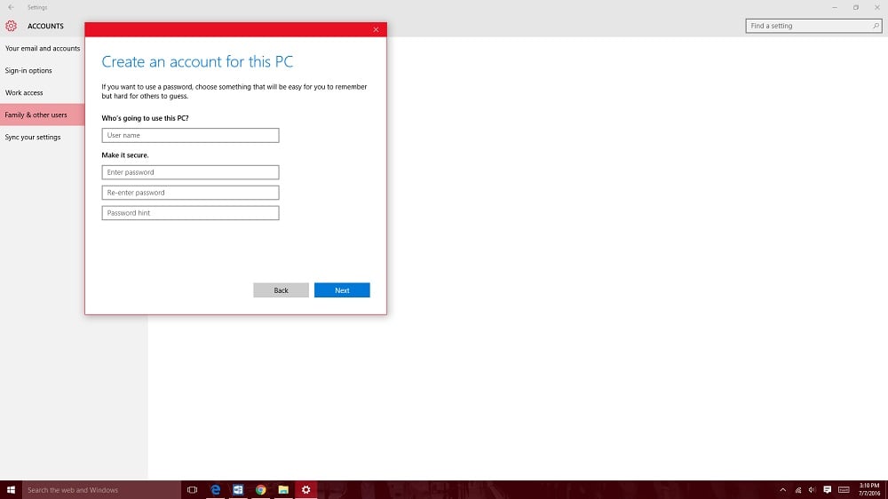Open File Explorer from the taskbar
Image resolution: width=888 pixels, height=499 pixels.
(x=283, y=489)
